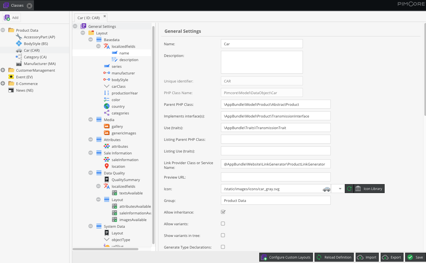Enable the Allow variants checkbox
The image size is (426, 263).
coord(223,224)
